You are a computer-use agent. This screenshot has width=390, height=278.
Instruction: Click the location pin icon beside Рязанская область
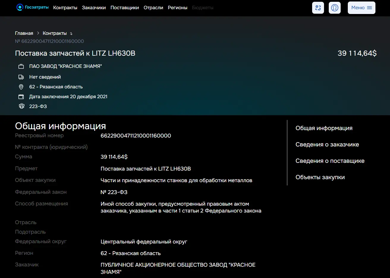(x=21, y=87)
